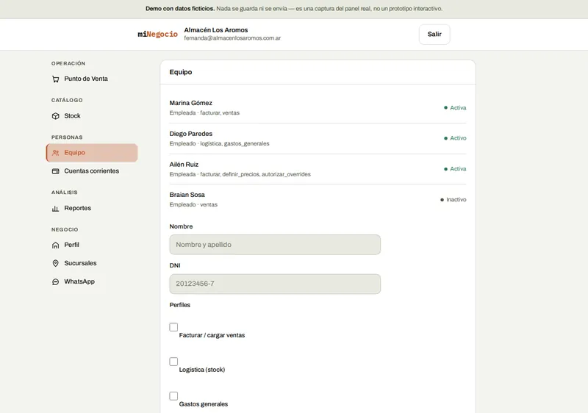Open Punto de Venta in the sidebar

(92, 79)
